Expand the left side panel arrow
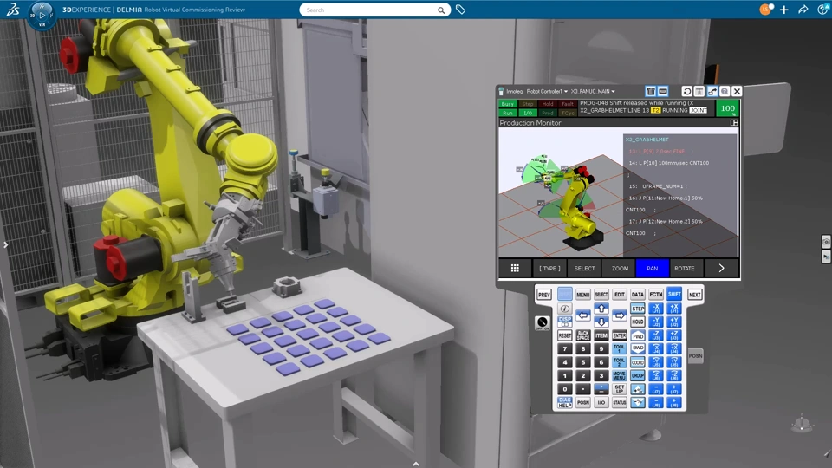The height and width of the screenshot is (468, 832). [x=5, y=244]
